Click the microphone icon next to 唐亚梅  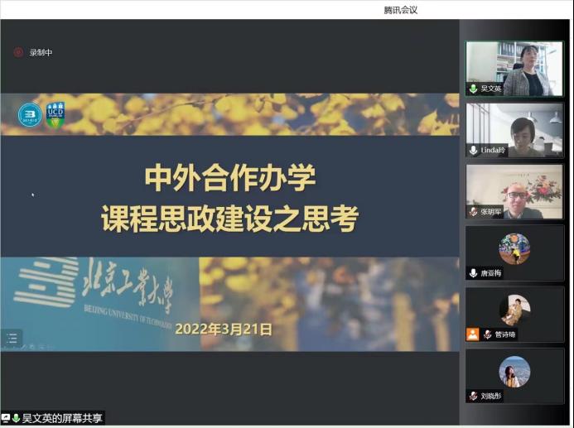473,273
